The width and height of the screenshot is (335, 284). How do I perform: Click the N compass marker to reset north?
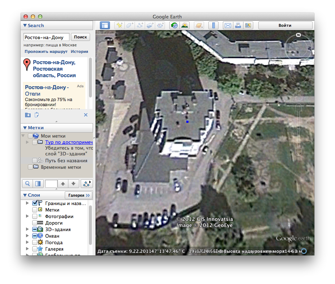[x=298, y=35]
